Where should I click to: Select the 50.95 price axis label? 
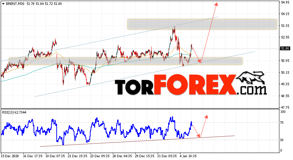click(x=285, y=61)
